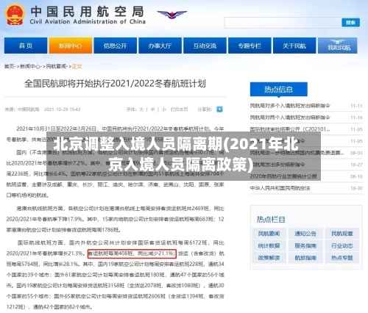The height and width of the screenshot is (313, 368).
Task: Click 民航规章 in 热点栏目 panel
Action: [342, 234]
